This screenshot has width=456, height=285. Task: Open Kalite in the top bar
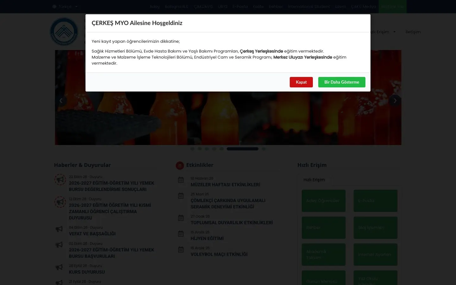click(x=258, y=6)
